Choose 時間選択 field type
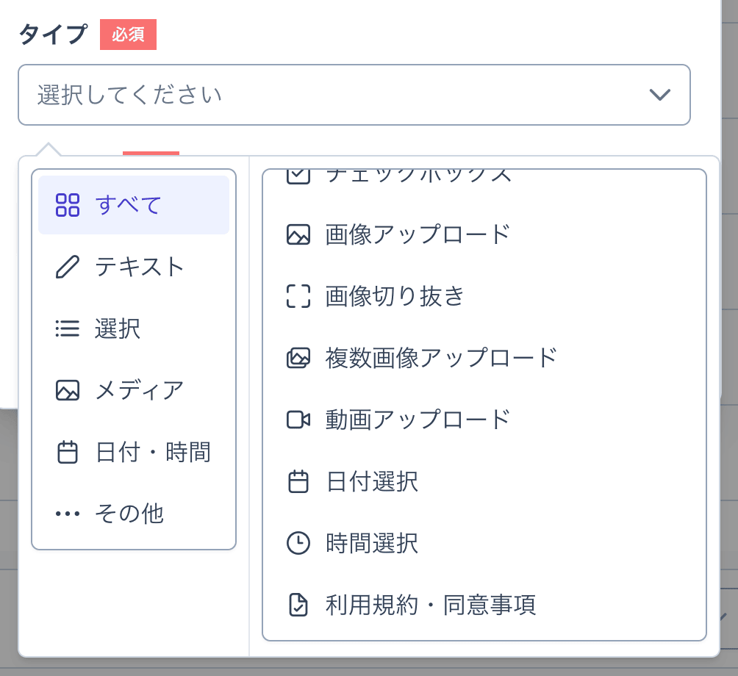Viewport: 738px width, 676px height. click(484, 543)
